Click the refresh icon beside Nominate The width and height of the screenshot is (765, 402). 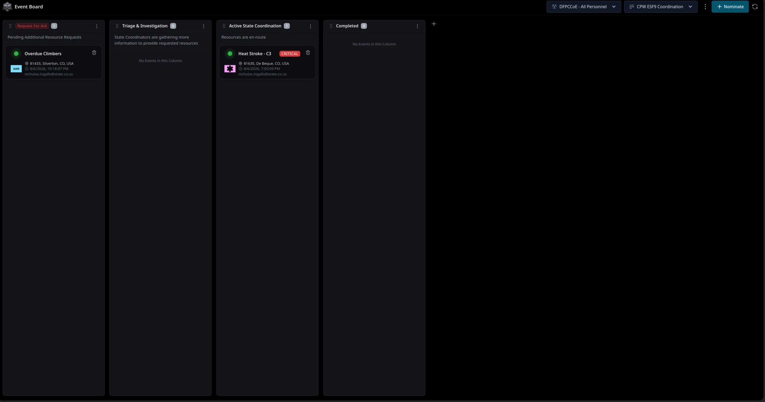(755, 7)
